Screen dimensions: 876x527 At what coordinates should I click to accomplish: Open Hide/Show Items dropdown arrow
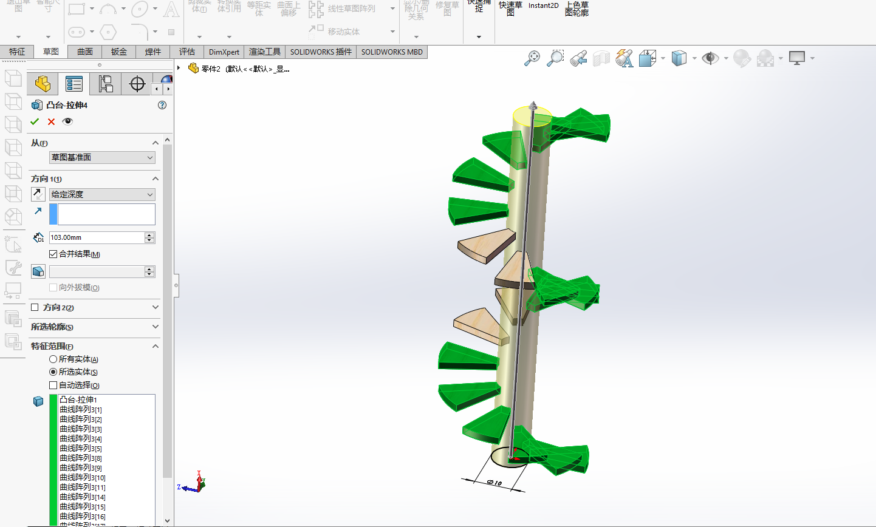tap(726, 59)
